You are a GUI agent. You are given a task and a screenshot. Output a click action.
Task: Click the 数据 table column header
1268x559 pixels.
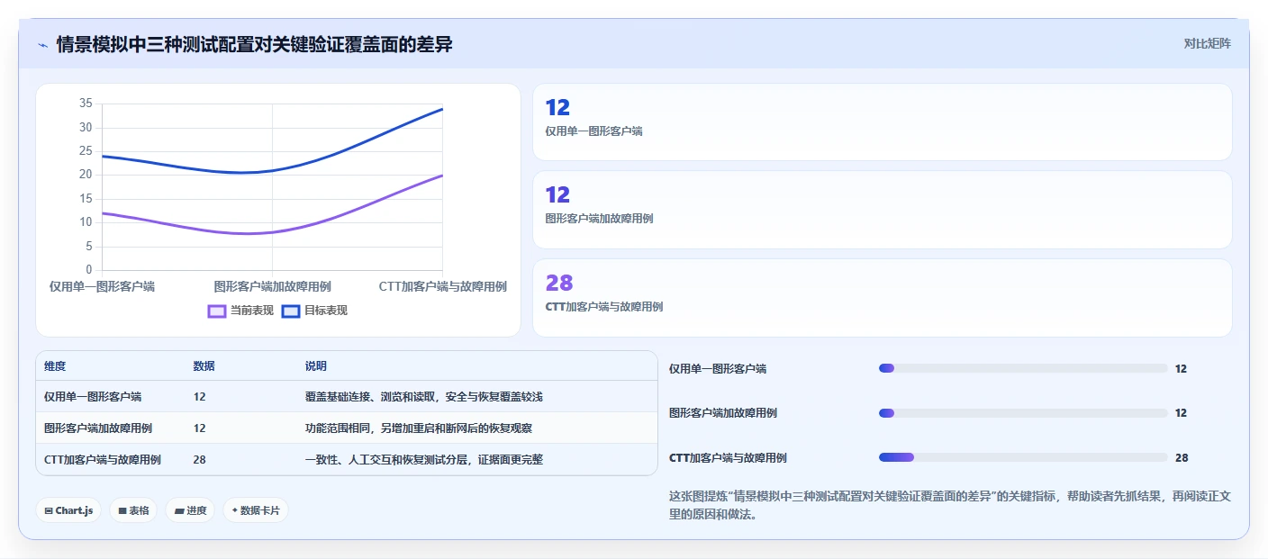click(x=204, y=366)
